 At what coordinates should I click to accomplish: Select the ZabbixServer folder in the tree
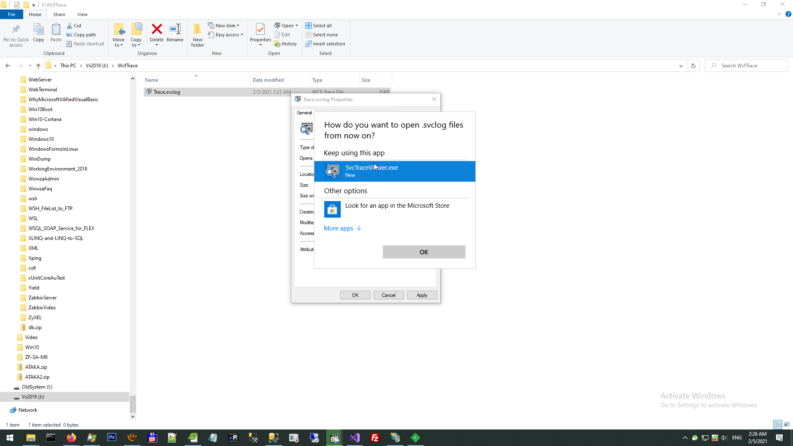42,298
